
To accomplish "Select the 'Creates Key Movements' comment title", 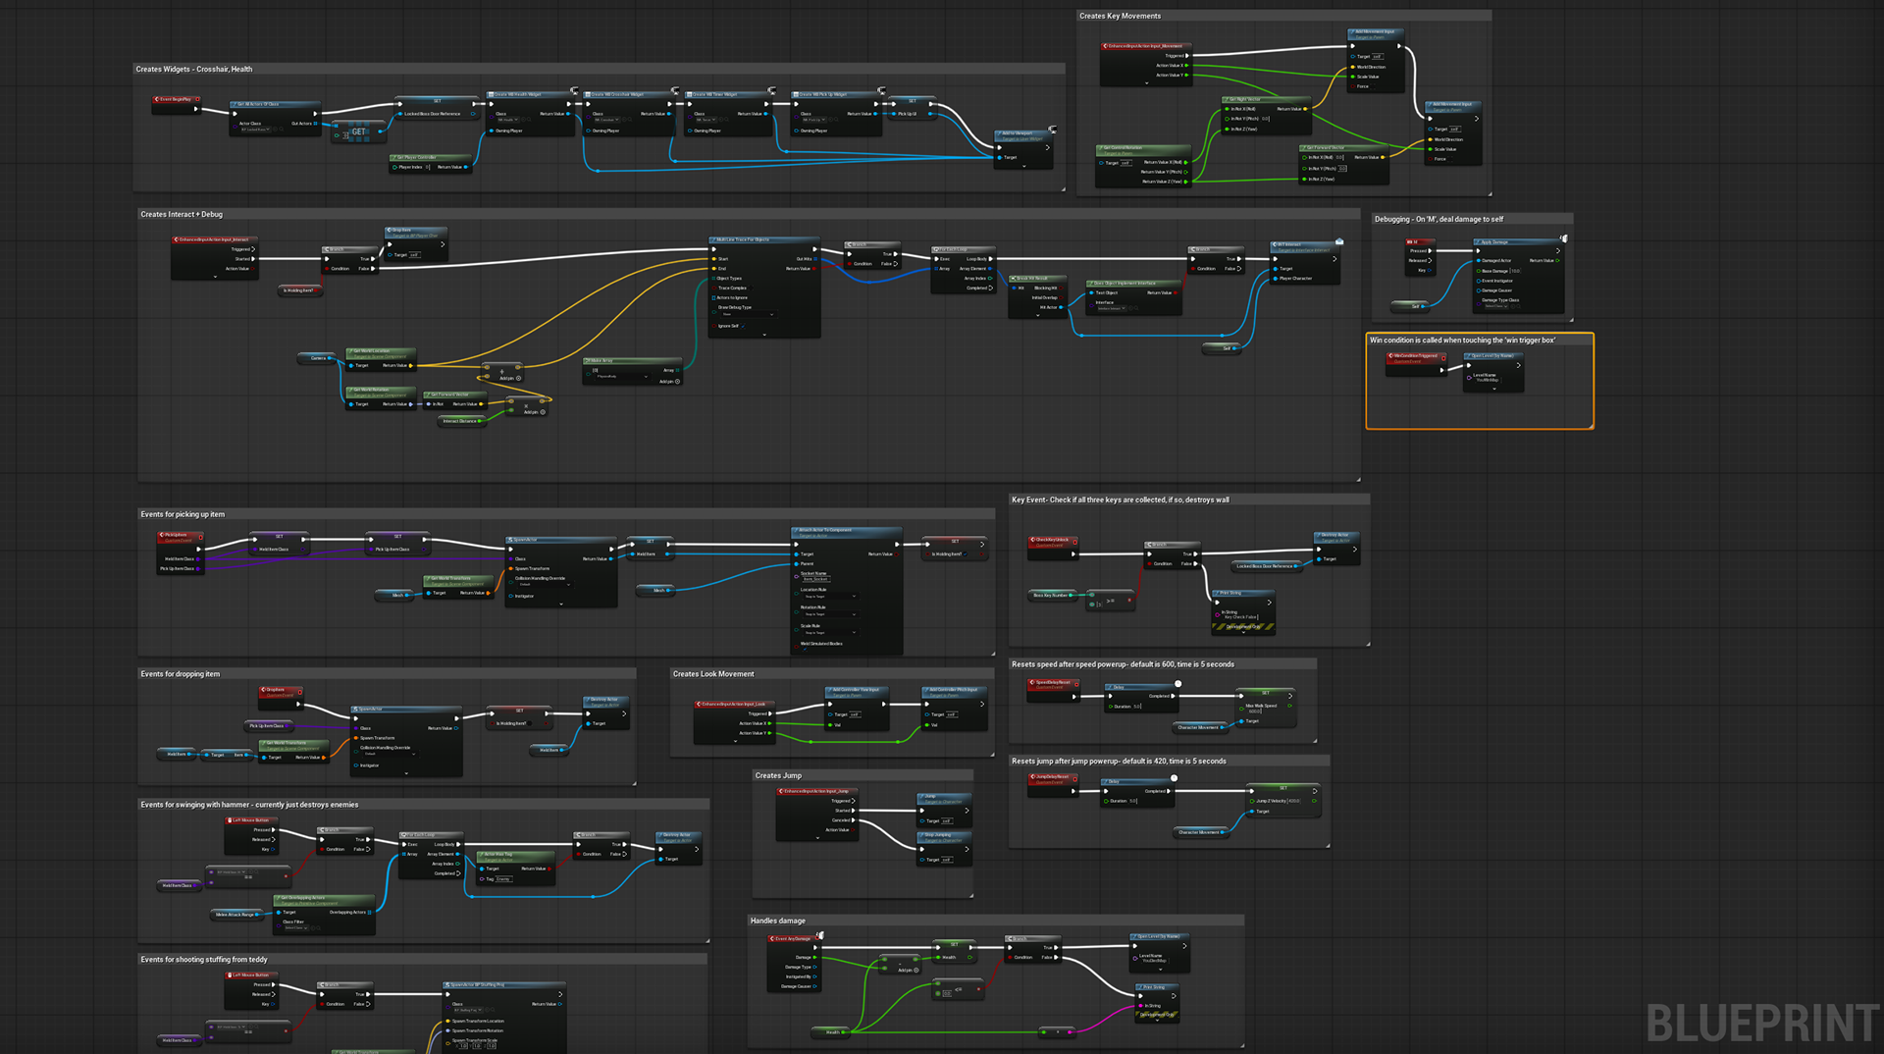I will tap(1120, 16).
